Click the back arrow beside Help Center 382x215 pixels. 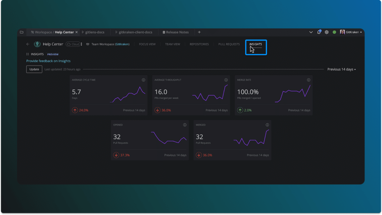click(27, 44)
